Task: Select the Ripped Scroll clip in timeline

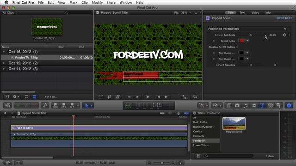Action: (99, 128)
